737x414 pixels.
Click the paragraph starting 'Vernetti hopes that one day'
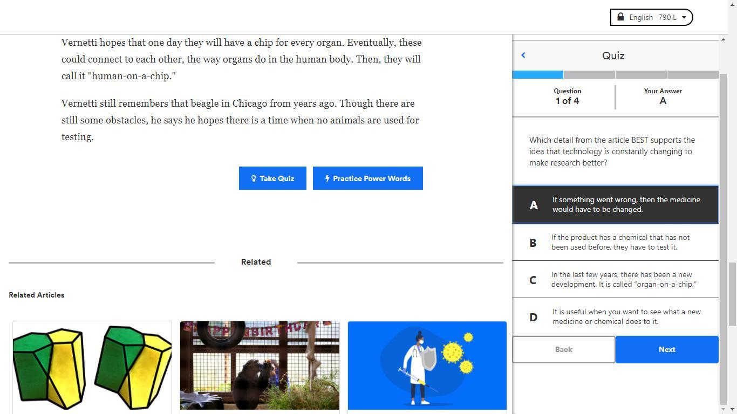coord(242,59)
